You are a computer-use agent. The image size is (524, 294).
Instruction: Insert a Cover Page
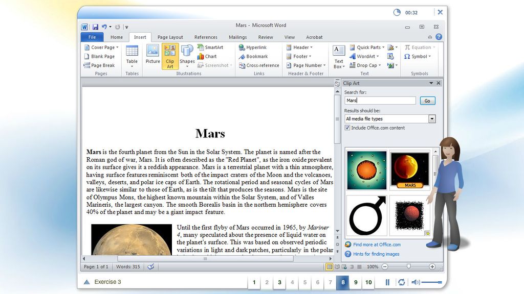102,47
